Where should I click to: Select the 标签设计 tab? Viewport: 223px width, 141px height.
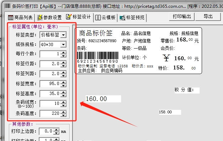point(78,17)
